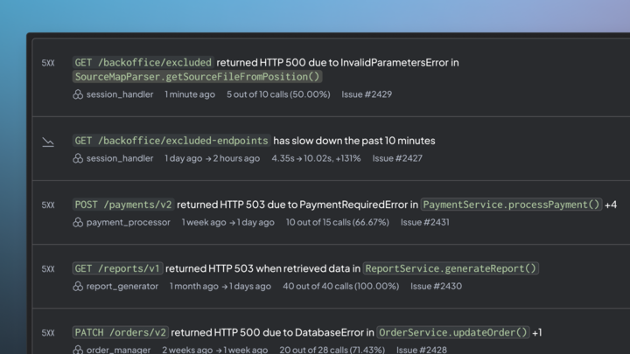Viewport: 630px width, 354px height.
Task: Click the service icon next to order_manager
Action: [78, 350]
